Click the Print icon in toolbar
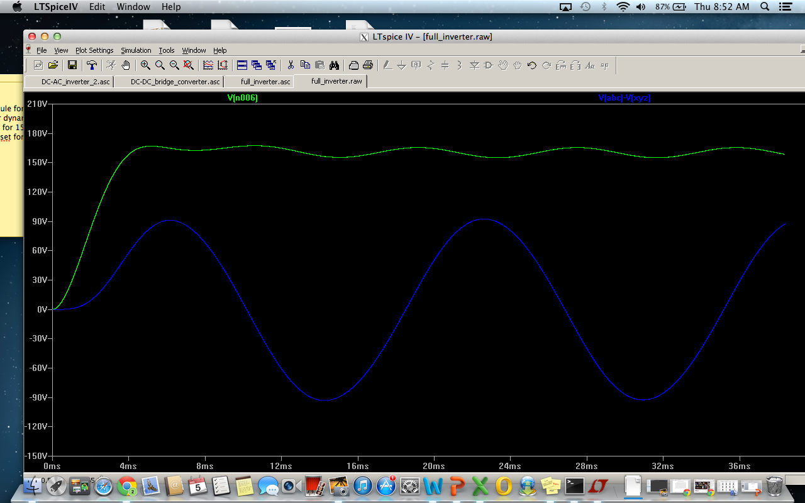This screenshot has width=805, height=503. (368, 65)
